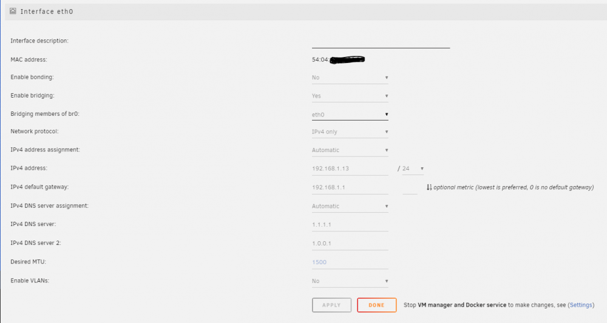Click the MAC address label
The width and height of the screenshot is (607, 323).
tap(29, 60)
